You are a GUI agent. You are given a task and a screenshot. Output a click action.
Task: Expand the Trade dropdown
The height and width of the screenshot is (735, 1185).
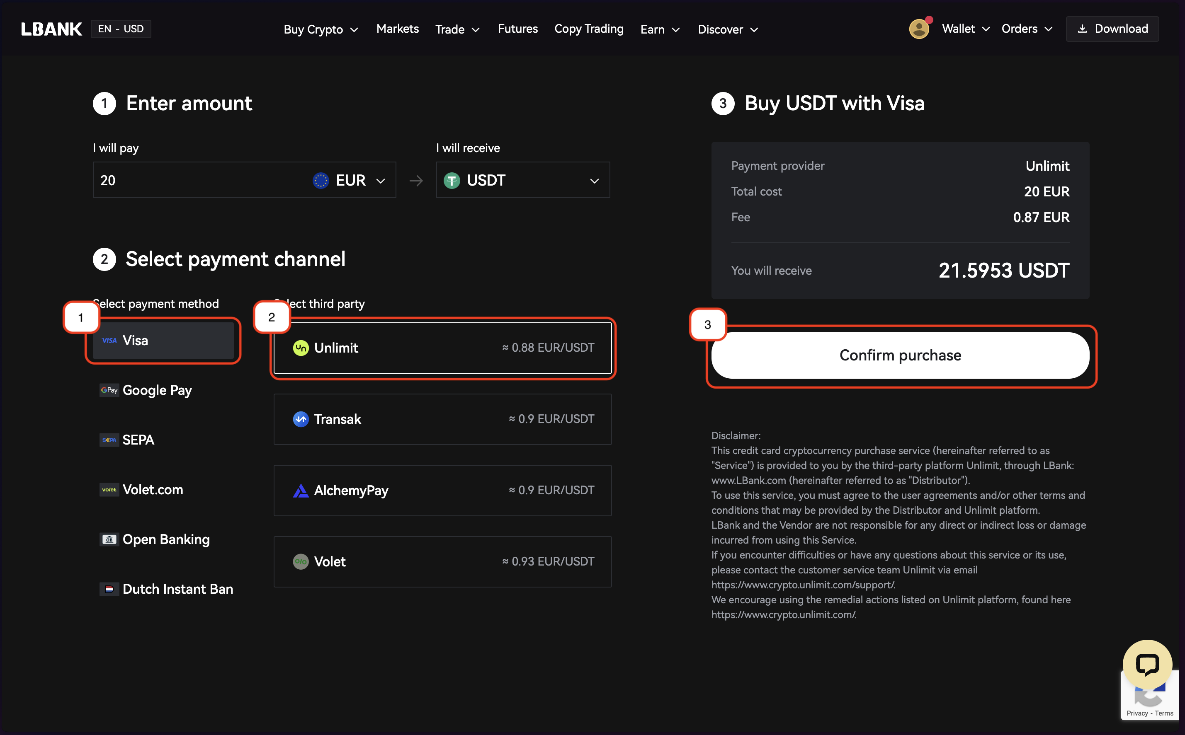click(457, 30)
